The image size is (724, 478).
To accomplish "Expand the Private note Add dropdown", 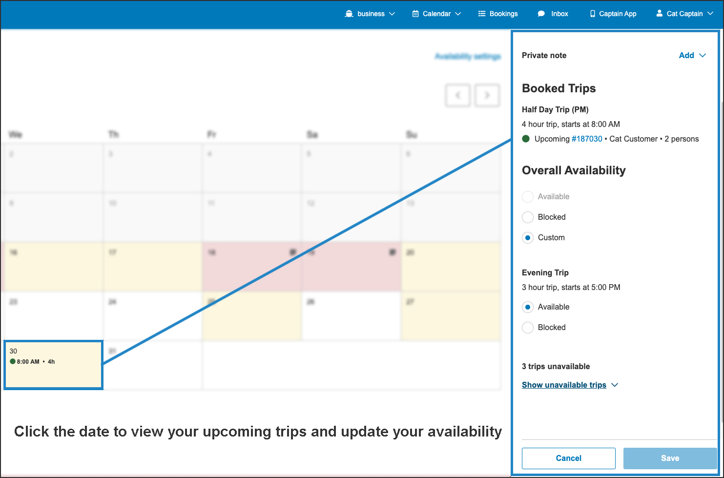I will tap(692, 55).
